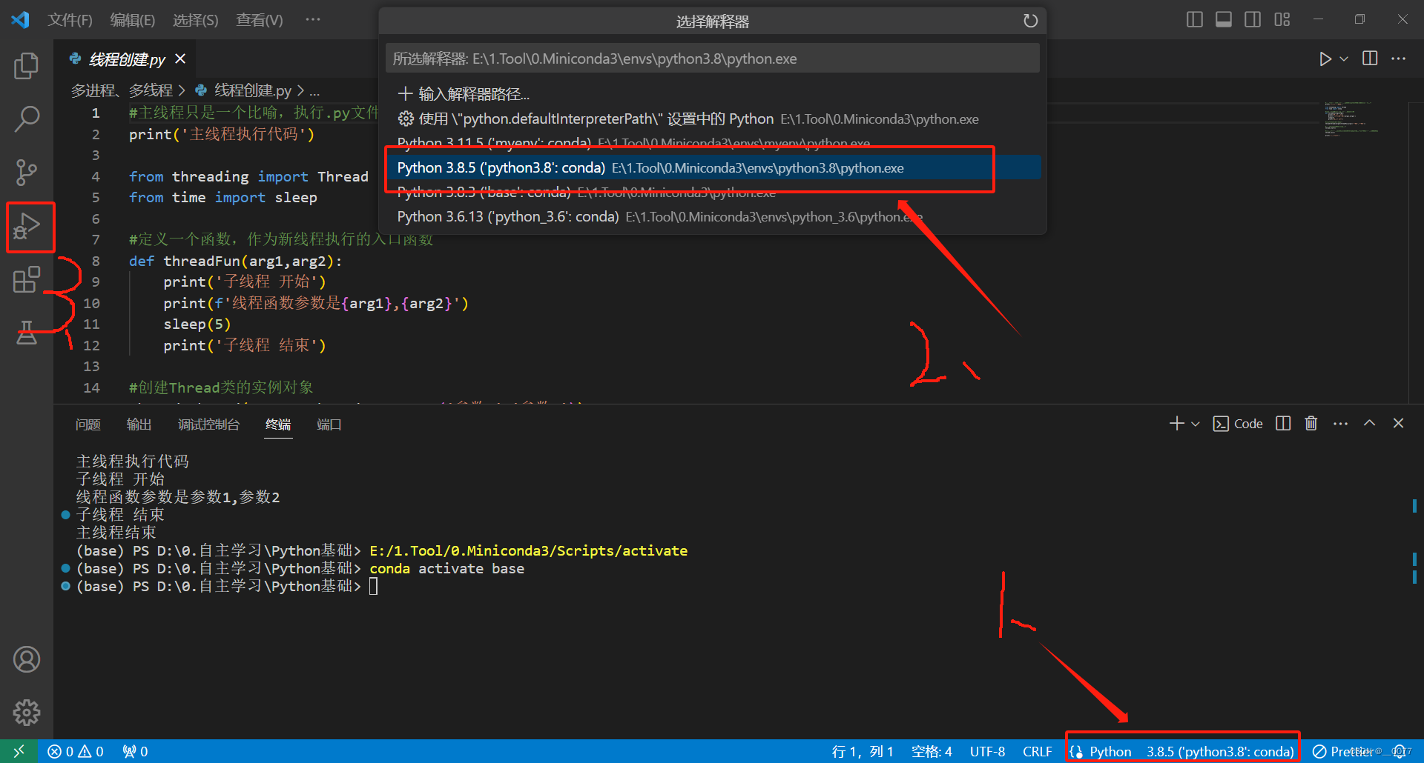Image resolution: width=1424 pixels, height=763 pixels.
Task: Click line number 8 in gutter
Action: point(96,261)
